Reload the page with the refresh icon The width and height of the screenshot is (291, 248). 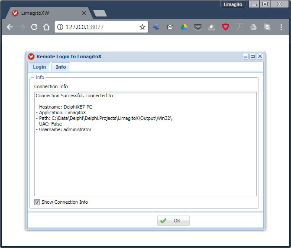[34, 27]
